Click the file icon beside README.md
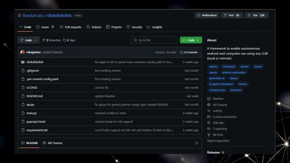 pos(23,96)
